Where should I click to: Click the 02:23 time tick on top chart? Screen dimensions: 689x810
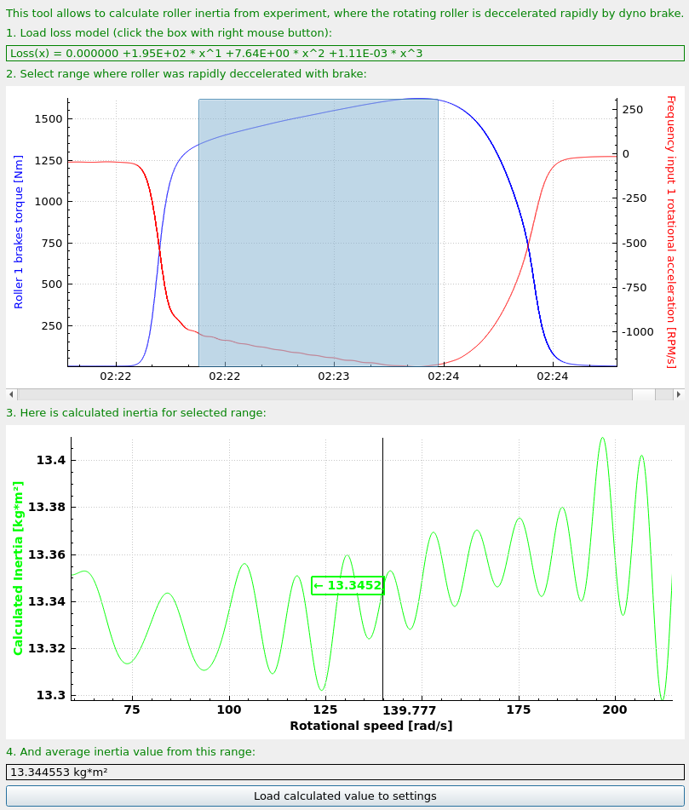coord(334,376)
